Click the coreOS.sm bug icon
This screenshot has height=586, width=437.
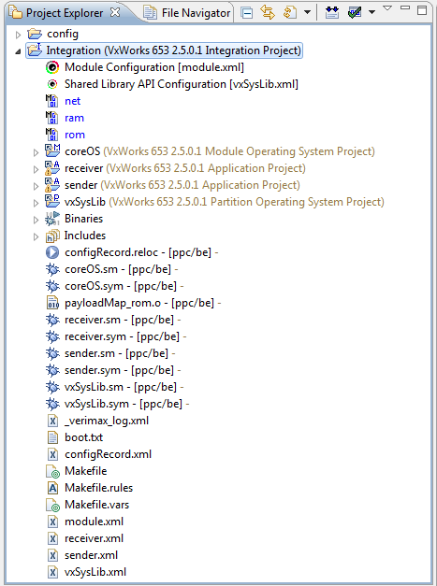point(52,269)
